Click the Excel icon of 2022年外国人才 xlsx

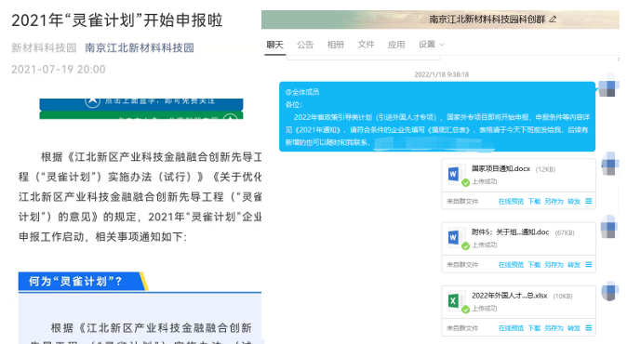click(x=454, y=301)
